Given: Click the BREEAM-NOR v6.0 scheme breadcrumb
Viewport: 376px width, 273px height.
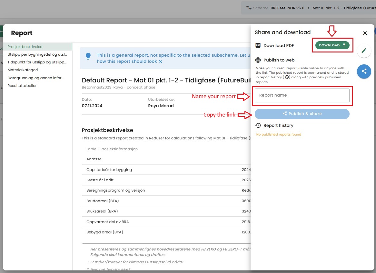Looking at the screenshot, I should 287,8.
